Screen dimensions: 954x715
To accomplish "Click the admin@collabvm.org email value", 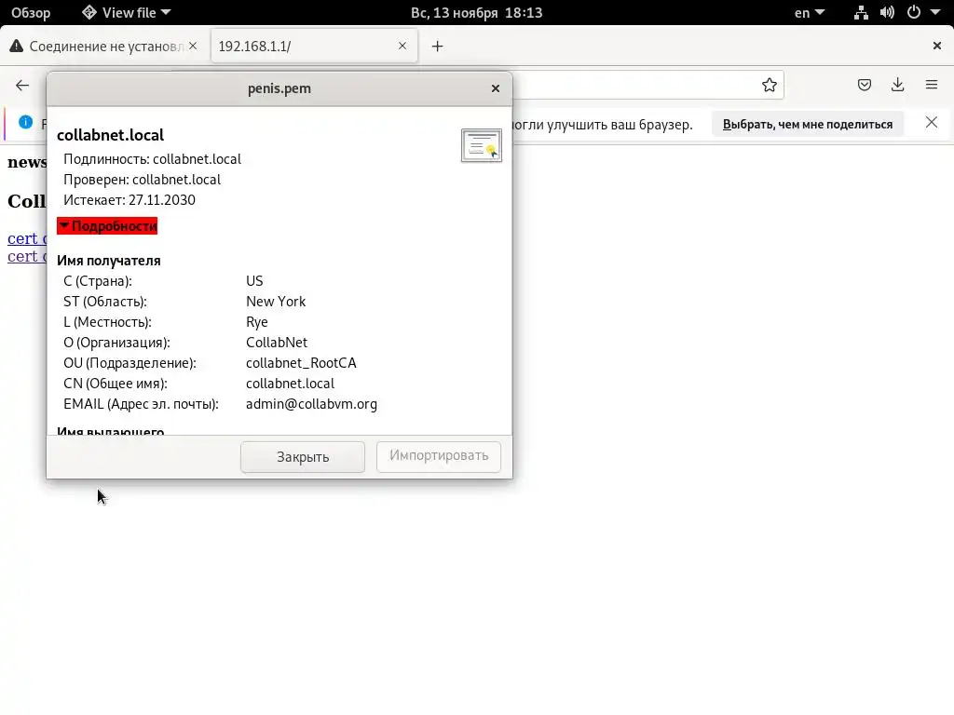I will tap(311, 404).
